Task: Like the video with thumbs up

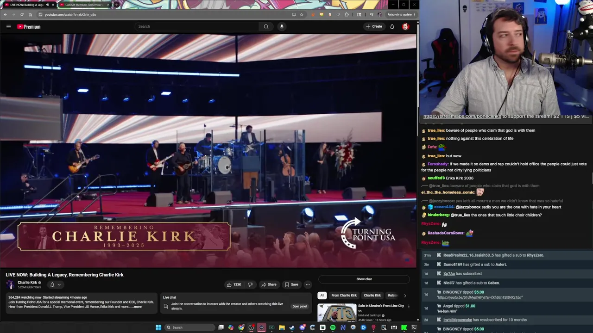Action: (233, 284)
